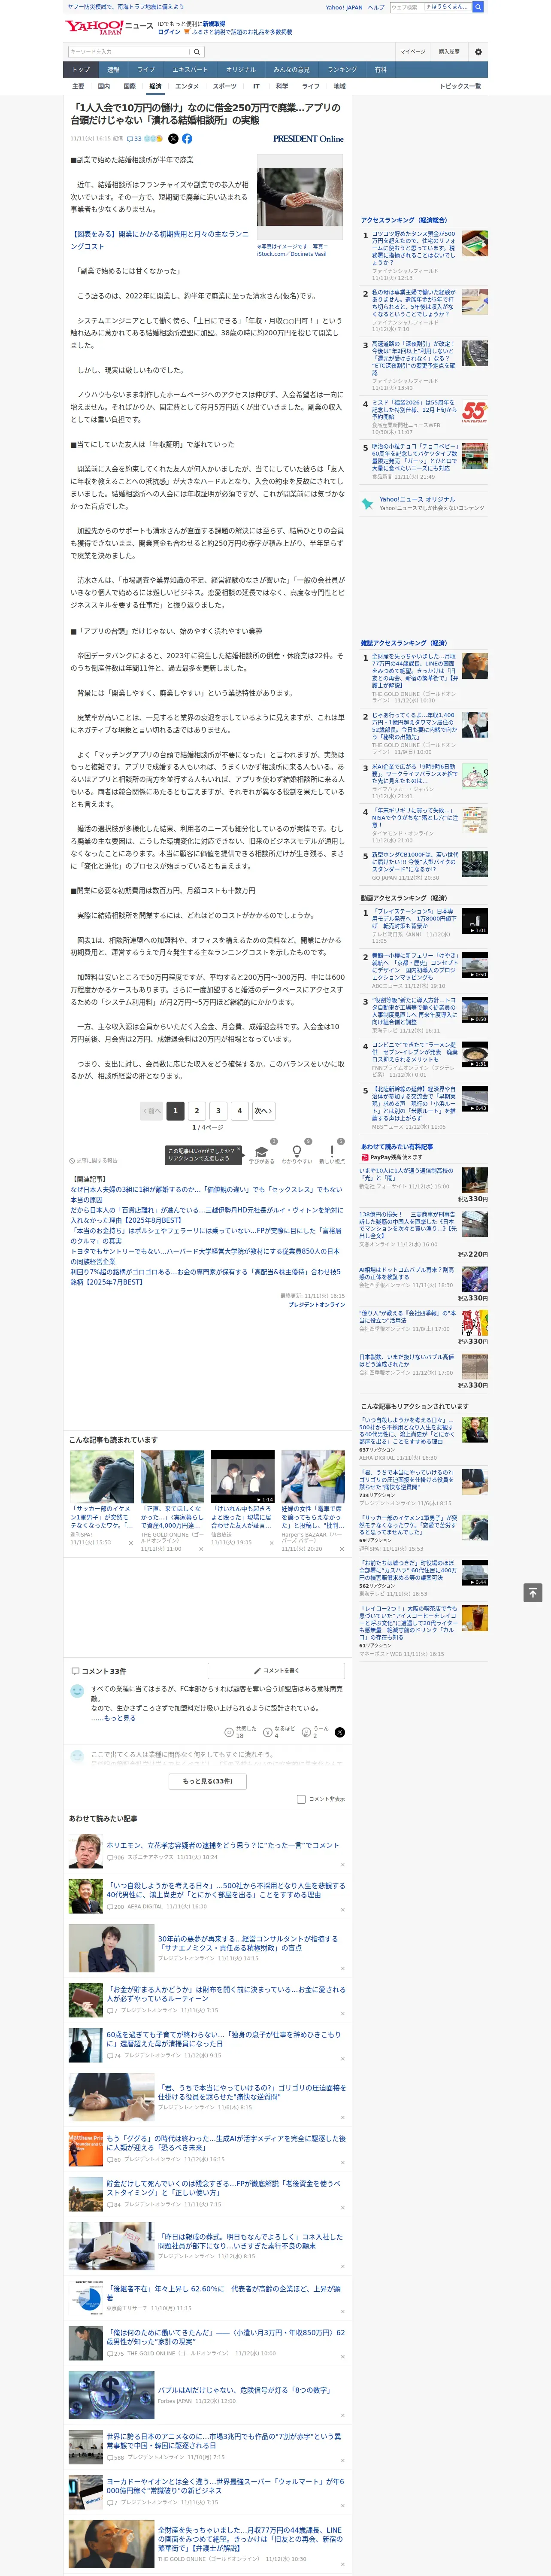
Task: Click the 購入履歴 link
Action: coord(449,52)
